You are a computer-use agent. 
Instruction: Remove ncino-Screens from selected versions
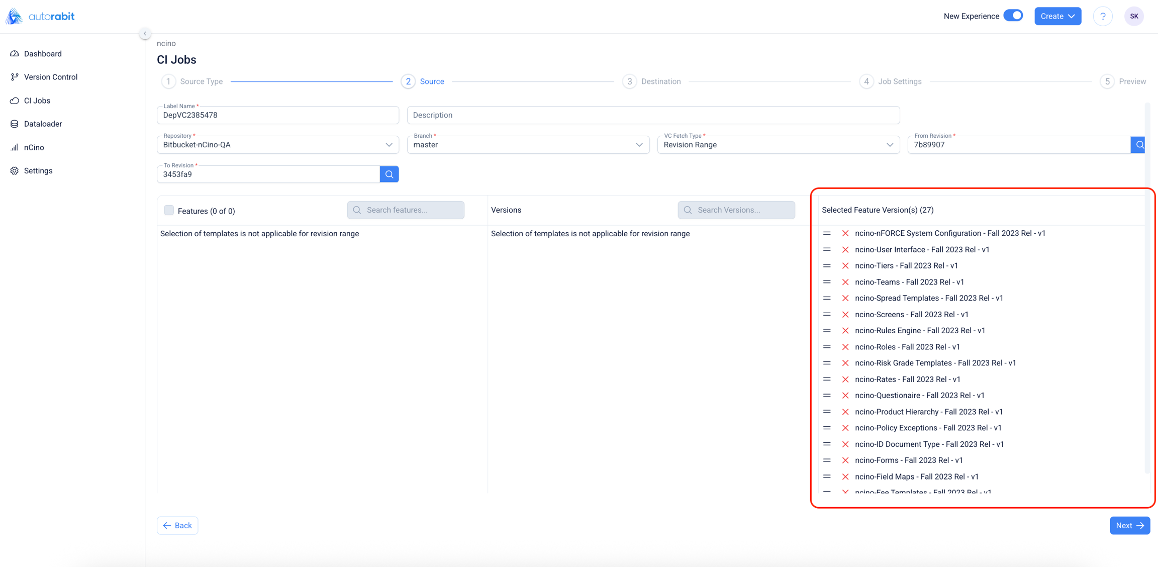pos(845,315)
